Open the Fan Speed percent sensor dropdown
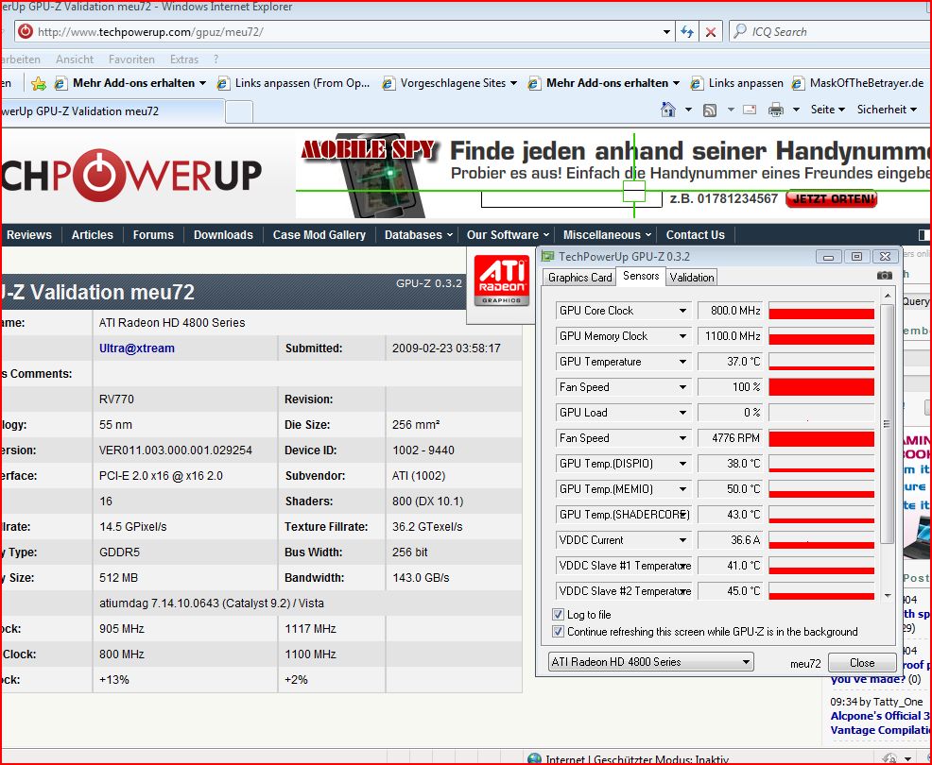The height and width of the screenshot is (765, 932). pyautogui.click(x=683, y=387)
